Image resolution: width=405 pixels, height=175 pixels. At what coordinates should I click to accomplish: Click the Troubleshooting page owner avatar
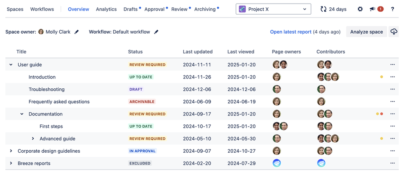[276, 89]
